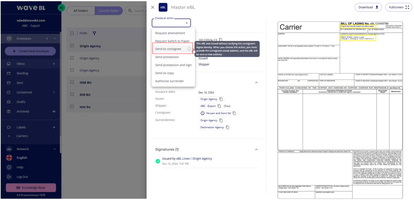
Task: Click the info icon beside Send to consignee
Action: click(x=189, y=49)
